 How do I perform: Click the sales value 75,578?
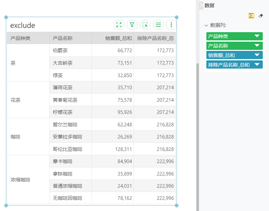tap(125, 100)
